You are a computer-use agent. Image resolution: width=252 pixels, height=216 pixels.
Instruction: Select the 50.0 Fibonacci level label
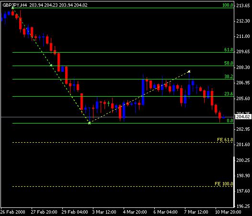pyautogui.click(x=229, y=63)
